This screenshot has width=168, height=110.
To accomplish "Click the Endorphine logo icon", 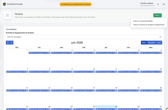I will (x=4, y=4).
